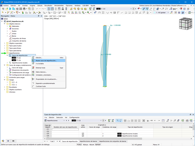The height and width of the screenshot is (146, 195).
Task: Choose Ir a la tabla from context menu
Action: 48,64
